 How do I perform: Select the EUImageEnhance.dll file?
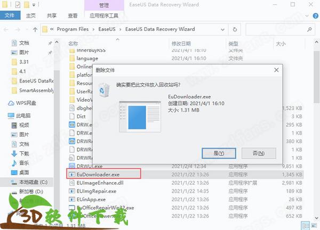click(100, 183)
